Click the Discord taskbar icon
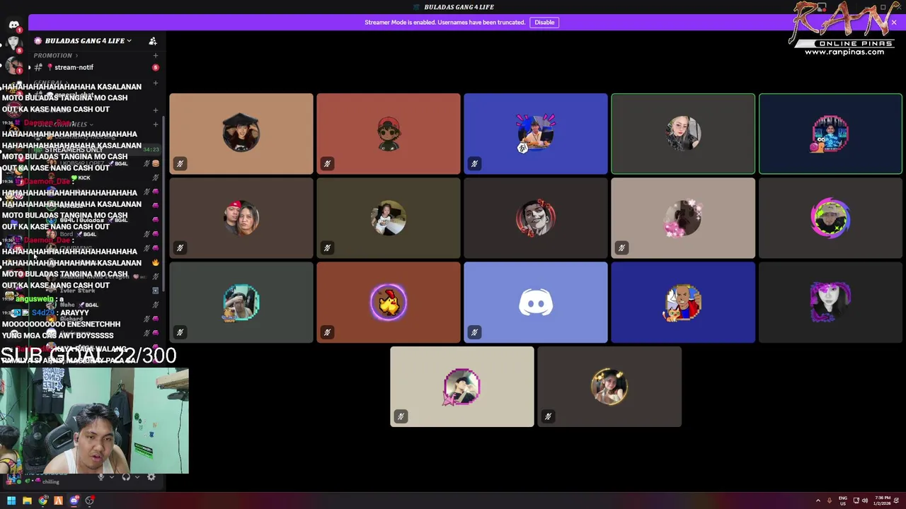Screen dimensions: 906x509 pyautogui.click(x=74, y=501)
